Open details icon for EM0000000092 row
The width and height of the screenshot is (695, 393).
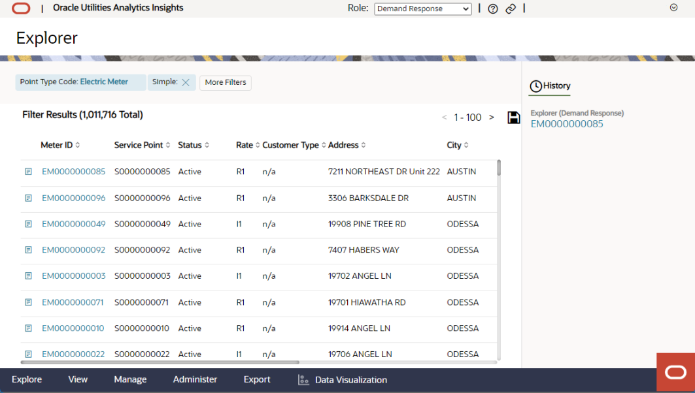click(x=28, y=250)
